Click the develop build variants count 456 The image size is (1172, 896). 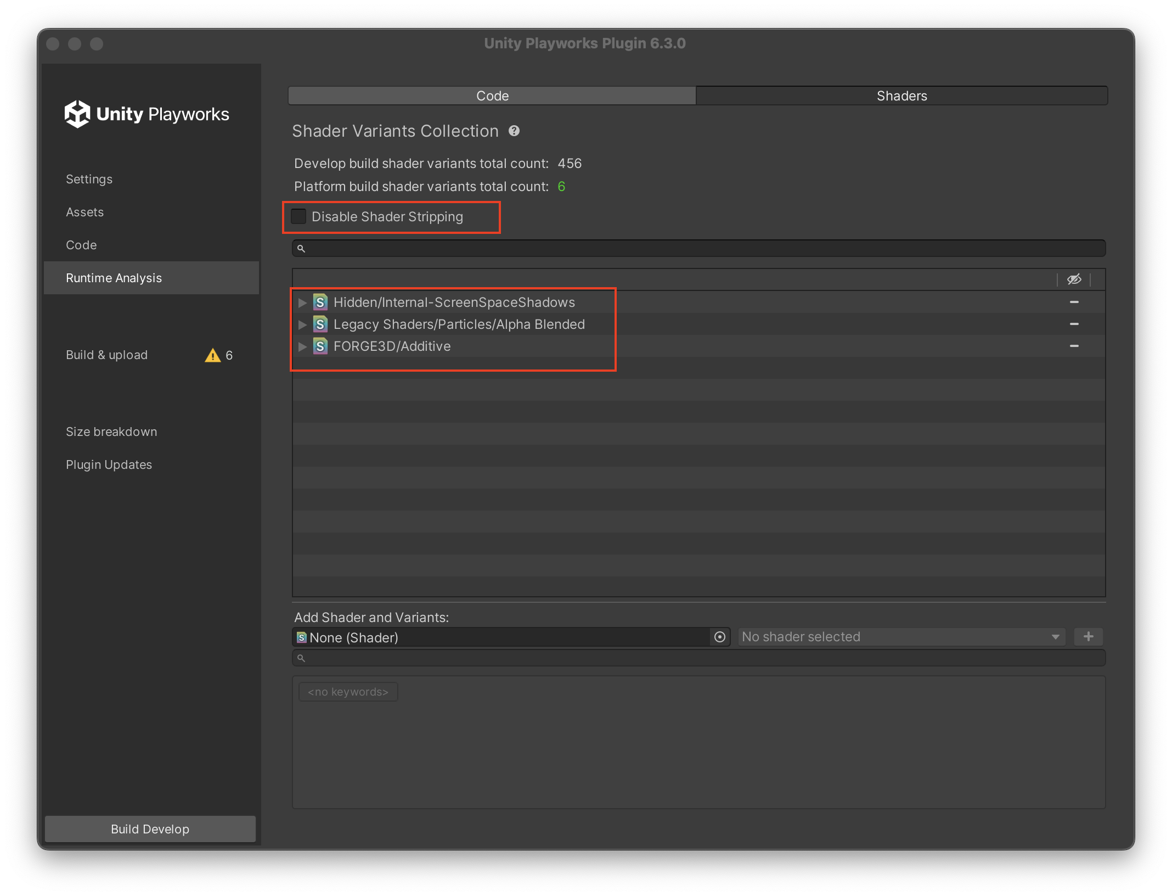coord(570,164)
